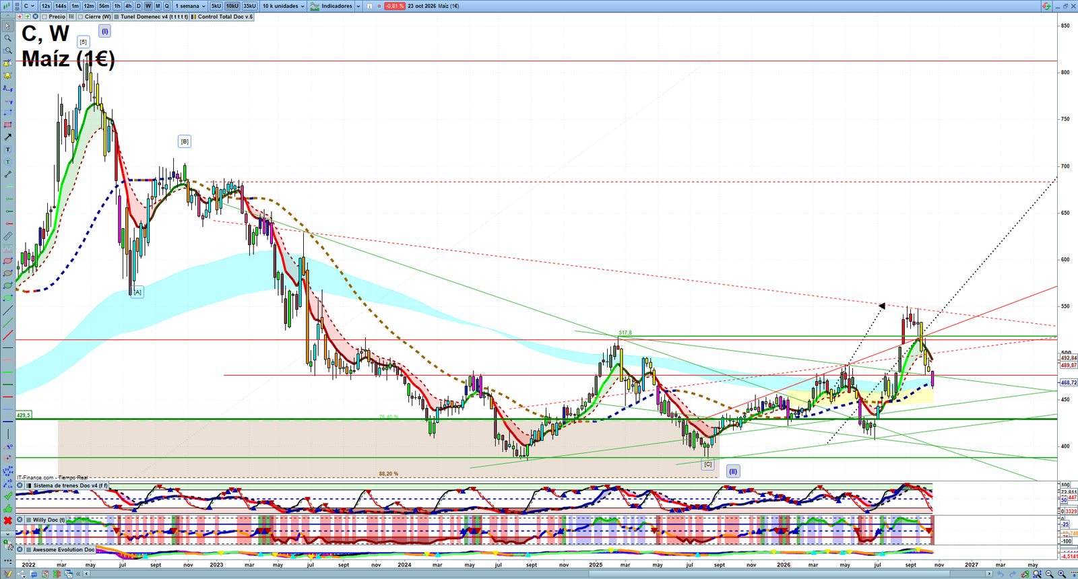Click the green checkmark icon
Screen dimensions: 1078x579
tap(7, 496)
